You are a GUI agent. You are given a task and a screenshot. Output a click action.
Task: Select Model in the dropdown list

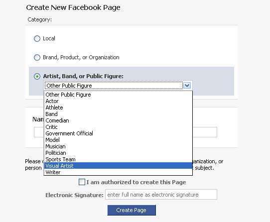coord(118,140)
